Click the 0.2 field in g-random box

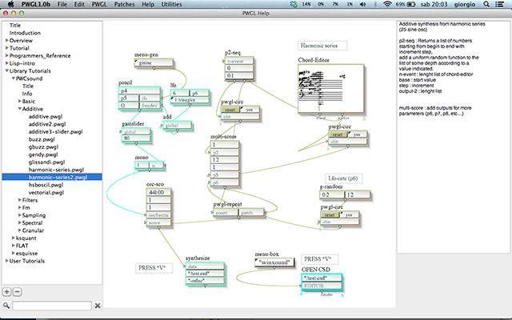[x=332, y=195]
